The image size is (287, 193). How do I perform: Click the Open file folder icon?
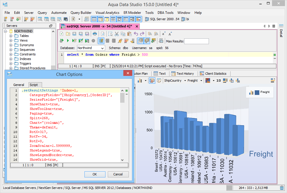click(x=68, y=34)
